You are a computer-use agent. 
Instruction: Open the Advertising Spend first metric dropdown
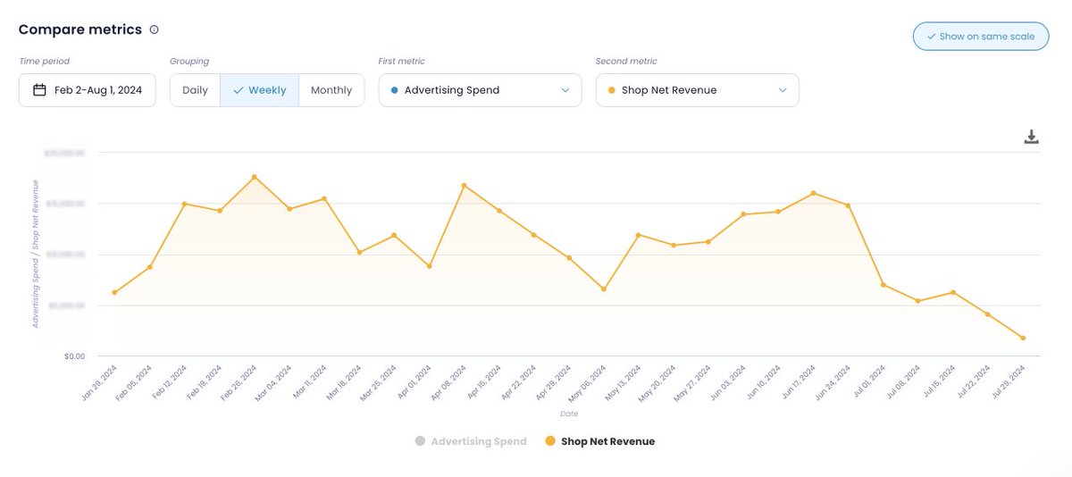(x=481, y=90)
